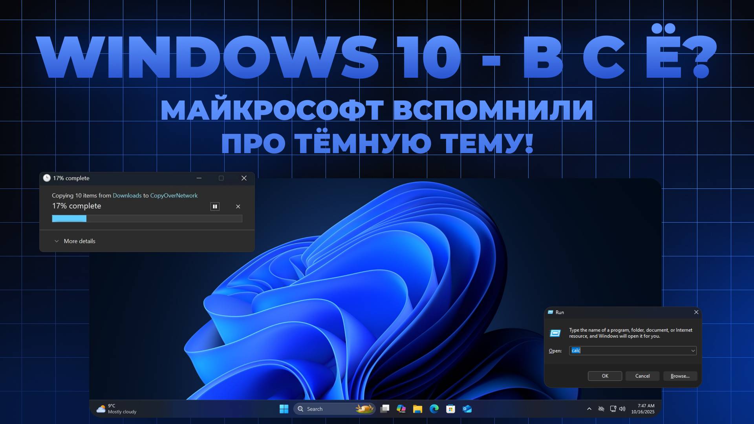
Task: Show hidden icons with the tray chevron
Action: click(x=589, y=409)
